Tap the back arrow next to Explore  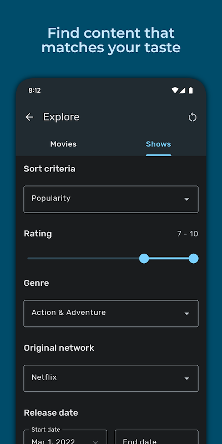(x=29, y=117)
